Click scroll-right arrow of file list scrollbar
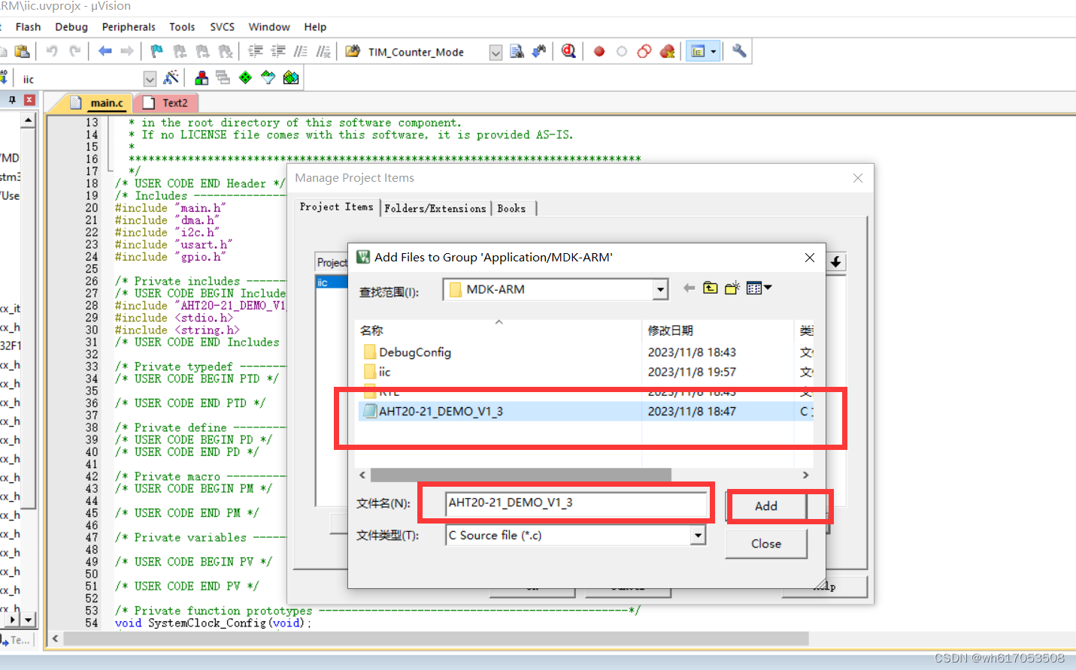This screenshot has width=1076, height=670. click(x=805, y=475)
